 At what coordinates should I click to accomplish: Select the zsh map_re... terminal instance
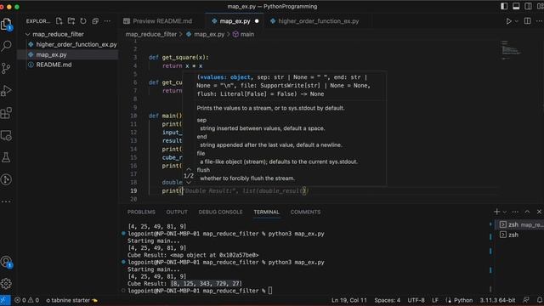click(519, 224)
